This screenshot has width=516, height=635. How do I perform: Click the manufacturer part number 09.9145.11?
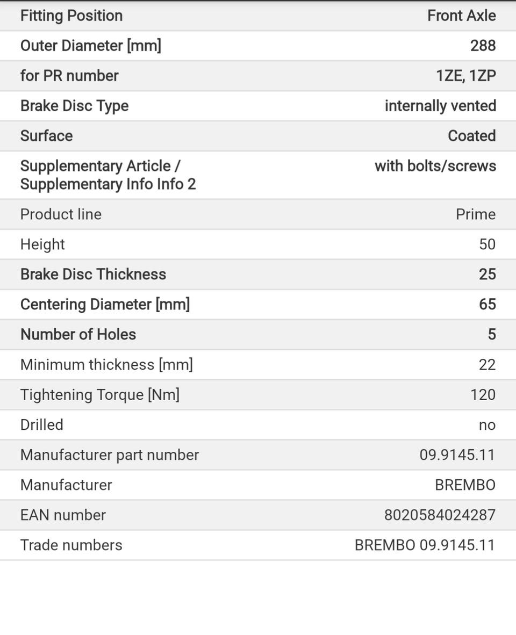tap(457, 455)
